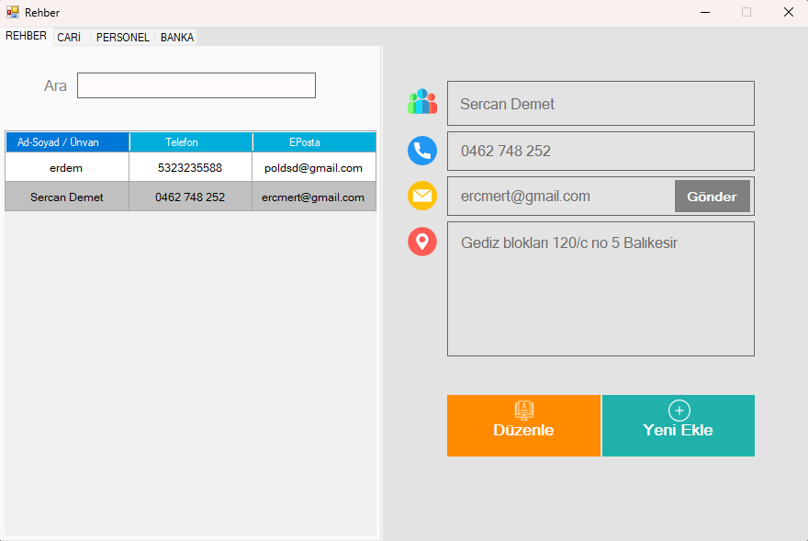Click the Rehber app icon in title bar
808x541 pixels.
(x=13, y=12)
